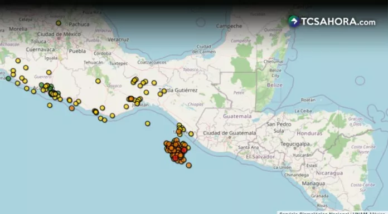Click 'Managua' city label
This screenshot has width=388, height=214.
click(313, 183)
